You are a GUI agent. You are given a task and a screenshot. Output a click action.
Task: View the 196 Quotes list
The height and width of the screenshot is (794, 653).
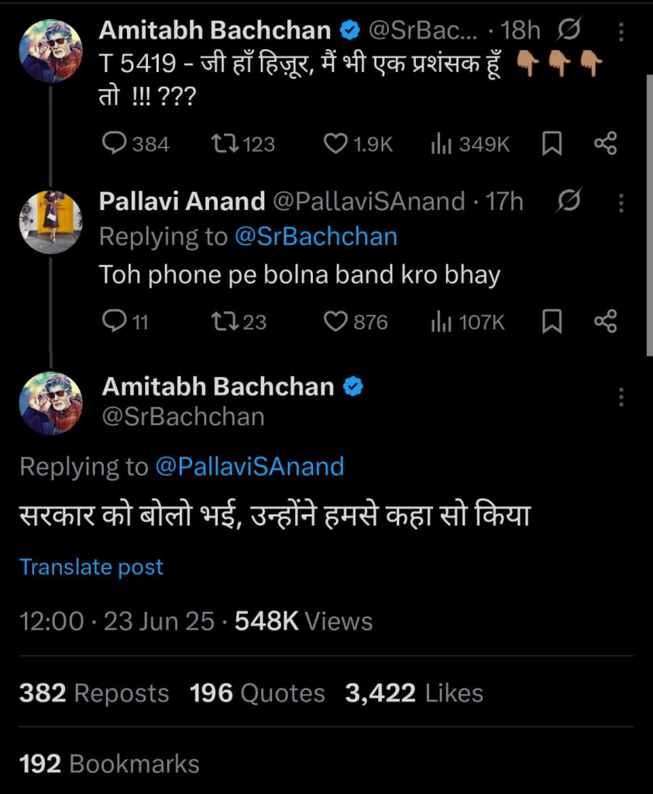coord(257,692)
